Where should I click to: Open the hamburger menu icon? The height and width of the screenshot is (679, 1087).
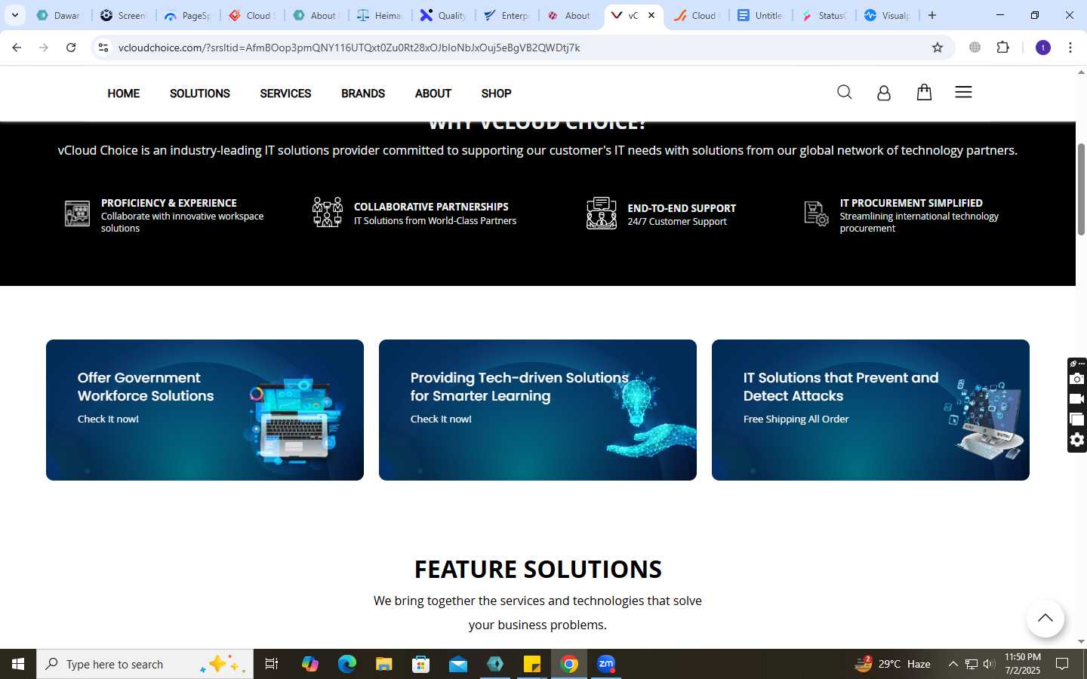[963, 92]
